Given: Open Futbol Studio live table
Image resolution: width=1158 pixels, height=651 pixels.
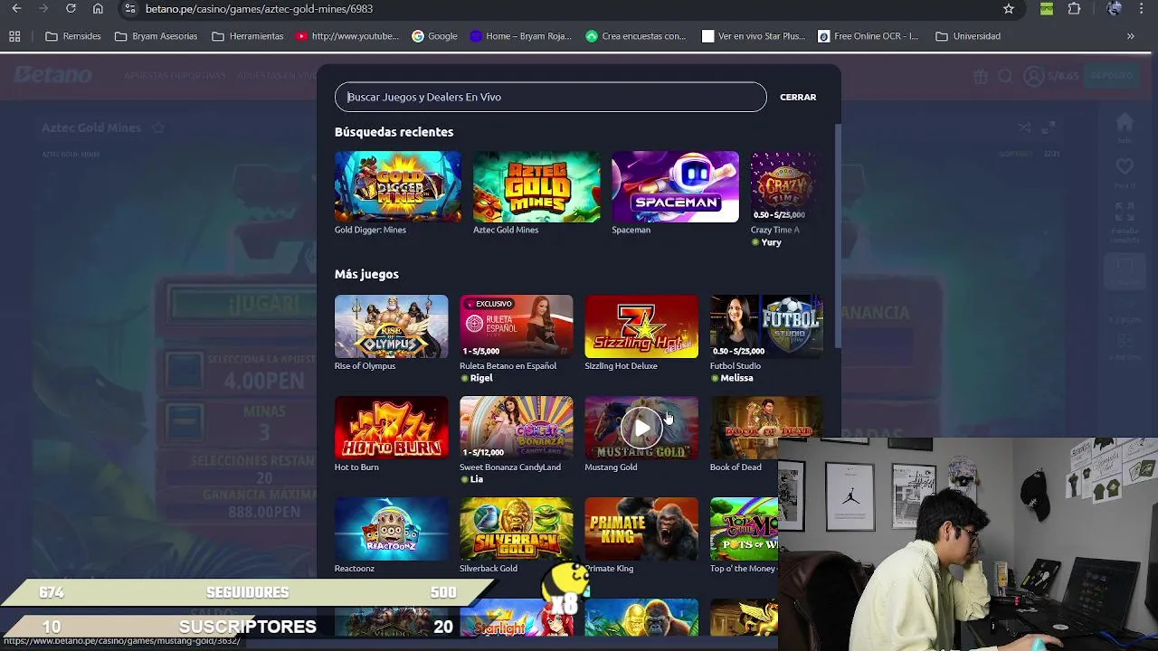Looking at the screenshot, I should click(766, 326).
